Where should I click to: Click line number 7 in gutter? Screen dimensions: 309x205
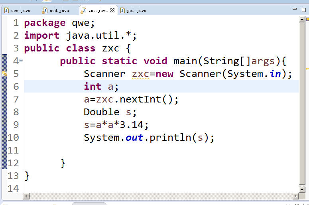16,99
